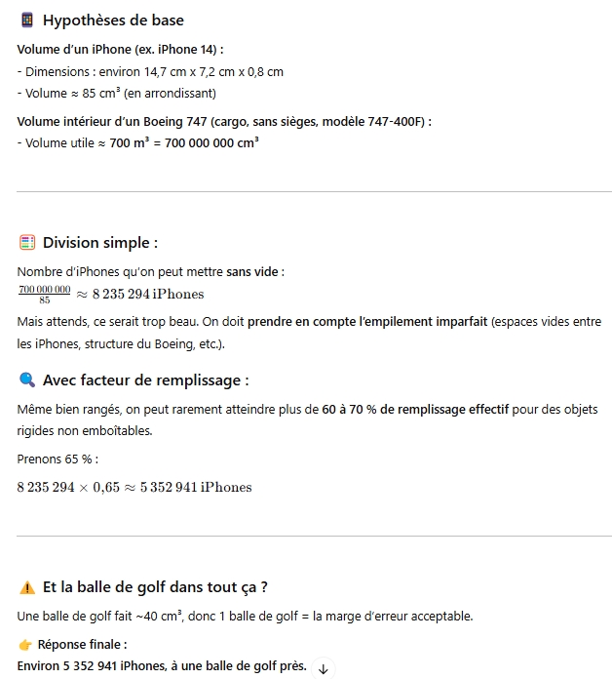Click the iPhone dimensions line with 14,7 cm
This screenshot has height=679, width=612.
coord(151,72)
